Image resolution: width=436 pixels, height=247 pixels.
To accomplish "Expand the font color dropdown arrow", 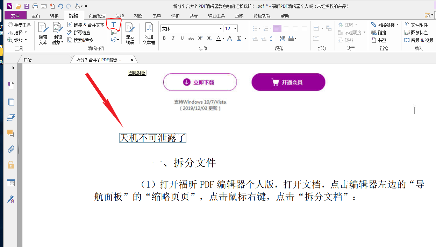I will [x=223, y=39].
